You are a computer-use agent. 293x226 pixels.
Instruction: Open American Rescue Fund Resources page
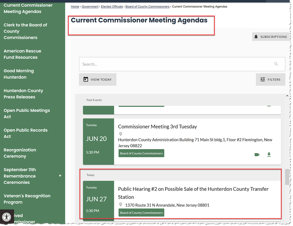point(22,54)
